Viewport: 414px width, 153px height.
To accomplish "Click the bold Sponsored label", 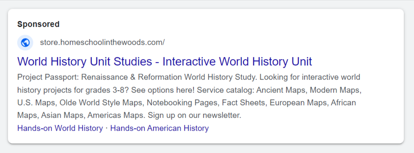I will [38, 24].
